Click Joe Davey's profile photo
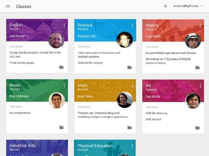Image resolution: width=209 pixels, height=156 pixels. [x=56, y=40]
